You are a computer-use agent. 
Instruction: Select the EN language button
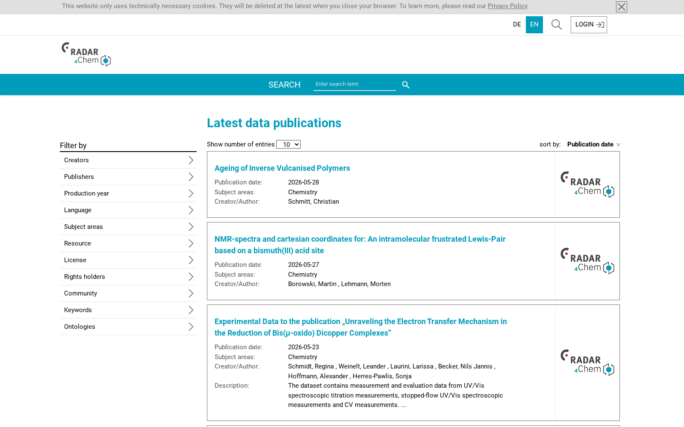click(x=534, y=24)
